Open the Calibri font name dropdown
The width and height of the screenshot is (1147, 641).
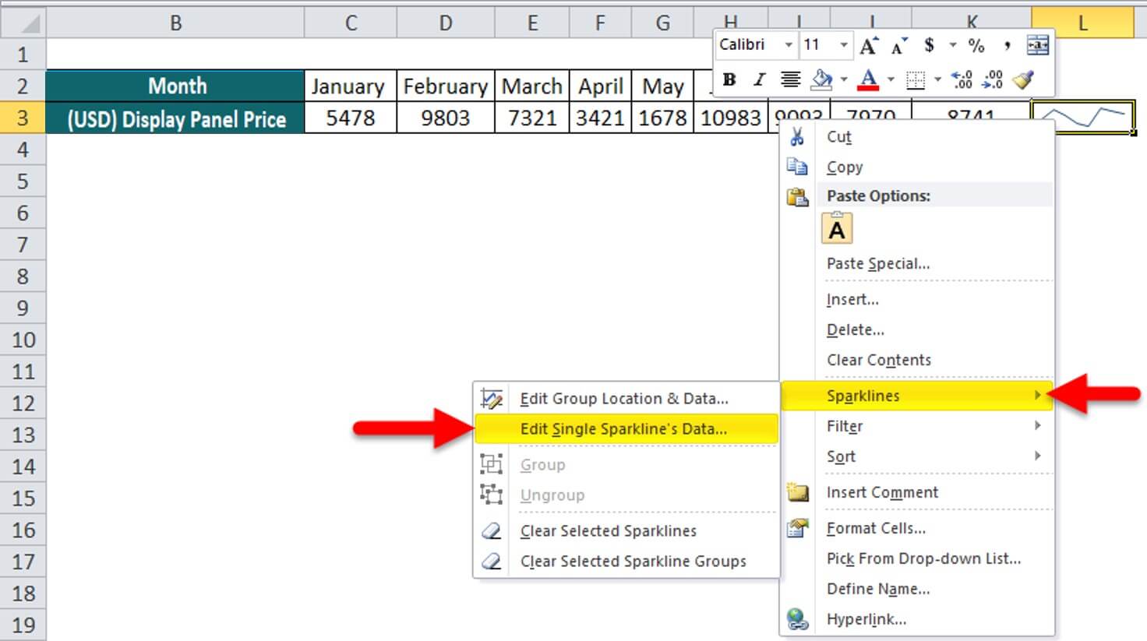click(x=789, y=45)
